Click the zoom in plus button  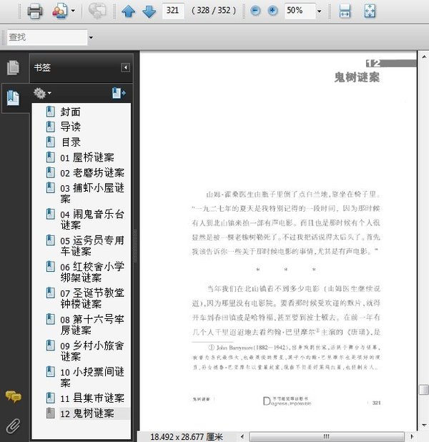pos(273,11)
